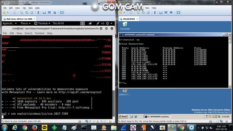Maximize the root@kali terminal window
This screenshot has width=233, height=131.
[106, 28]
